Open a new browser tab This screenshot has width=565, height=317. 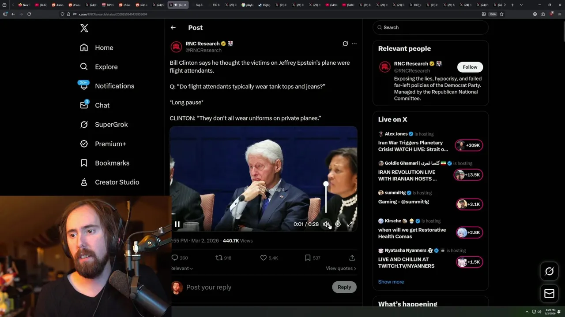click(x=512, y=5)
